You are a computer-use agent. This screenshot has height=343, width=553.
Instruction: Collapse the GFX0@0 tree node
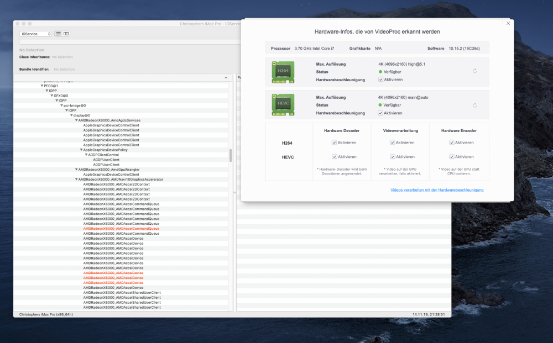pos(52,96)
